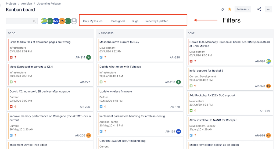This screenshot has height=149, width=276.
Task: Select the unassigned gray avatar filter
Action: tap(74, 21)
